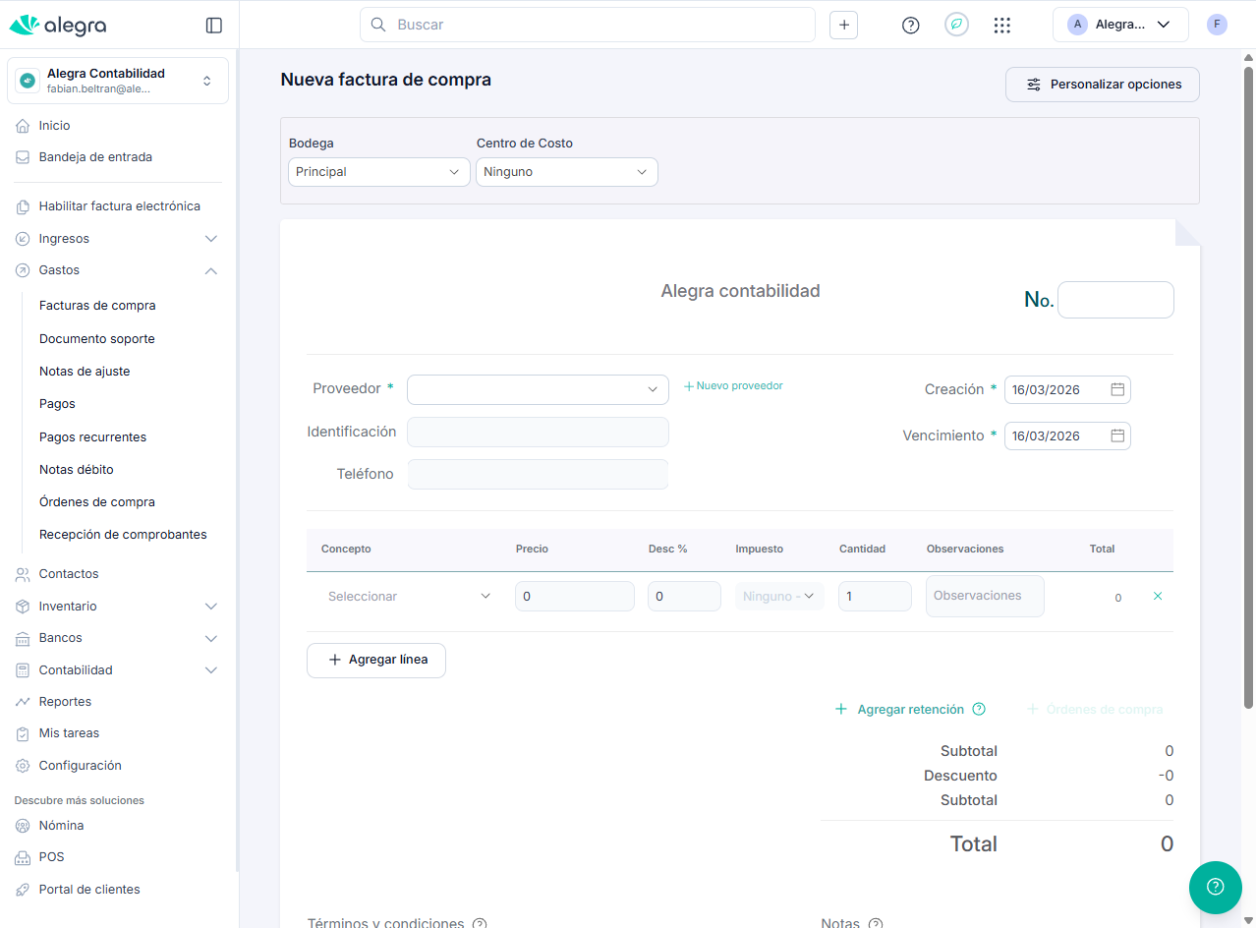This screenshot has height=928, width=1256.
Task: Click Personalizar opciones button
Action: point(1102,85)
